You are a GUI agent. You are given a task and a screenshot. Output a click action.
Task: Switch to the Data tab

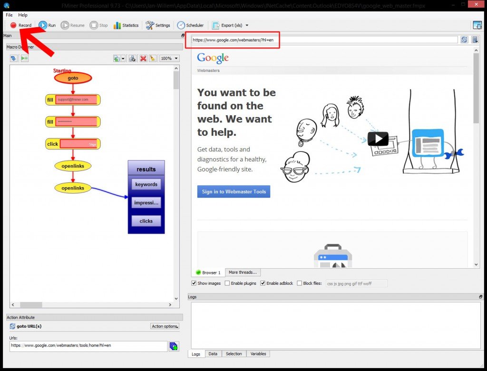213,354
